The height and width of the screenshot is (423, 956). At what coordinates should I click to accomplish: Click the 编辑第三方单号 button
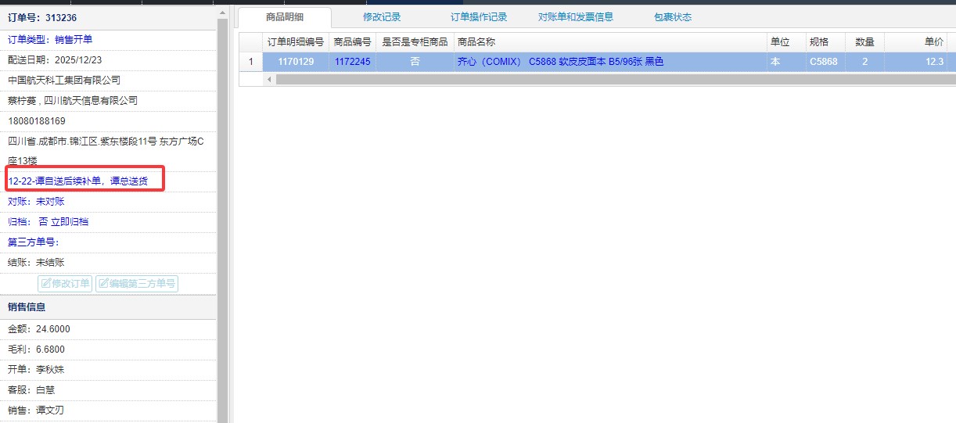coord(137,283)
